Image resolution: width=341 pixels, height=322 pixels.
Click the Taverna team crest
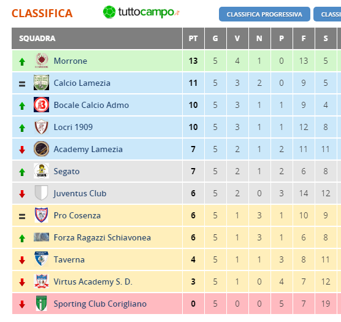(x=41, y=259)
